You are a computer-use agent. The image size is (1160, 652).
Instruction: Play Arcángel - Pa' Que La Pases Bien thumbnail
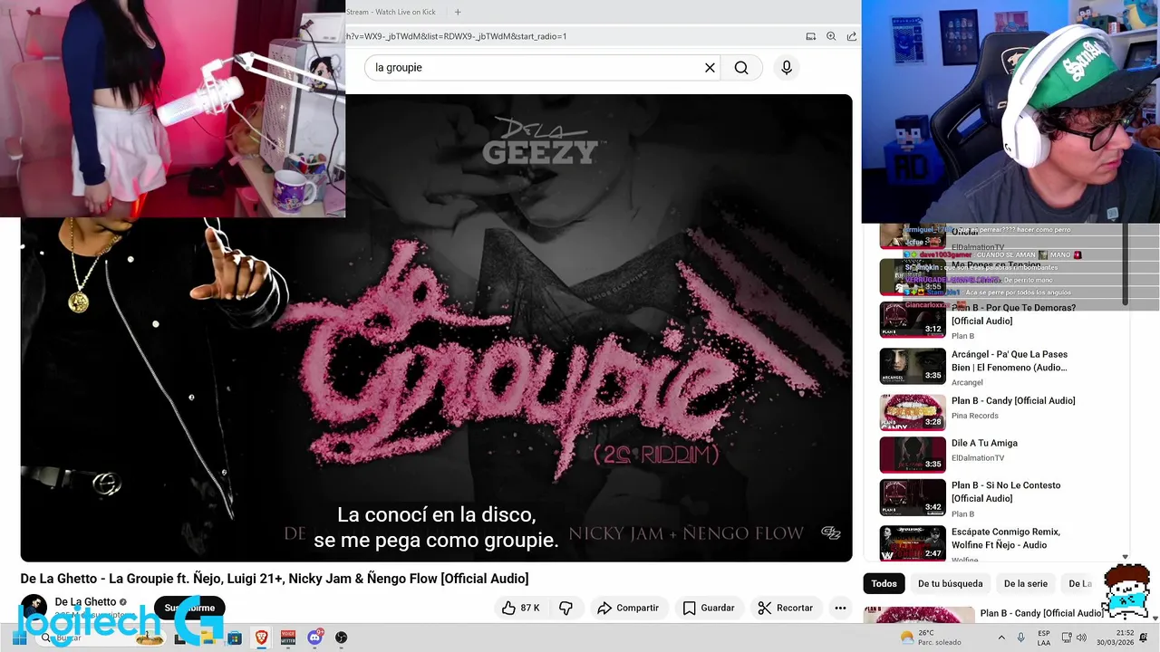913,366
